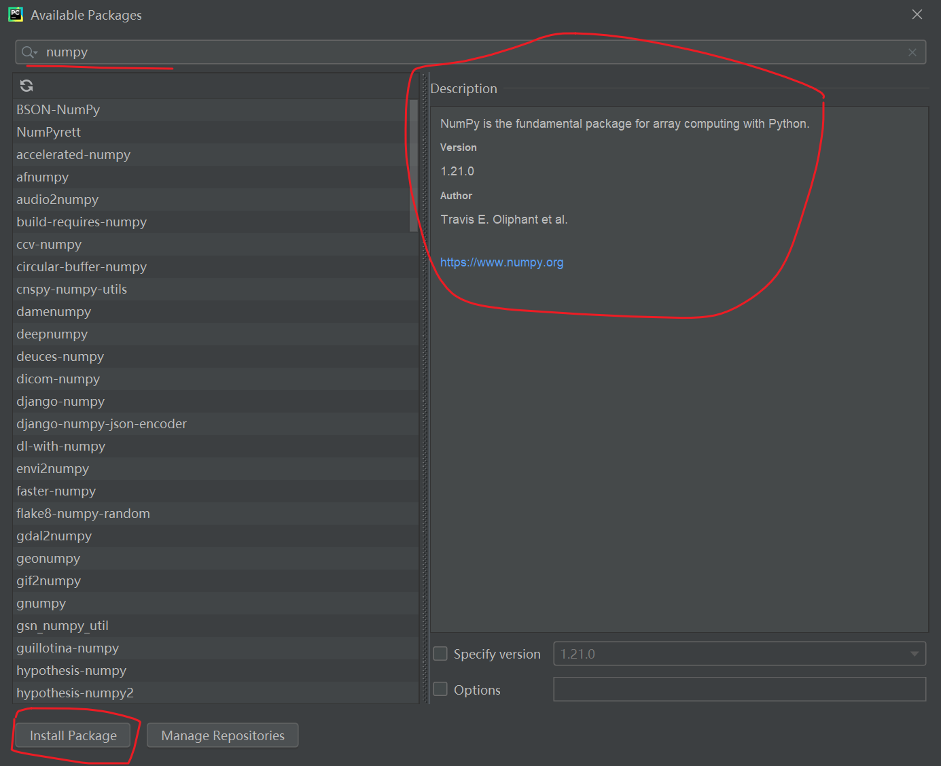Click the Install Package button
941x766 pixels.
coord(73,735)
